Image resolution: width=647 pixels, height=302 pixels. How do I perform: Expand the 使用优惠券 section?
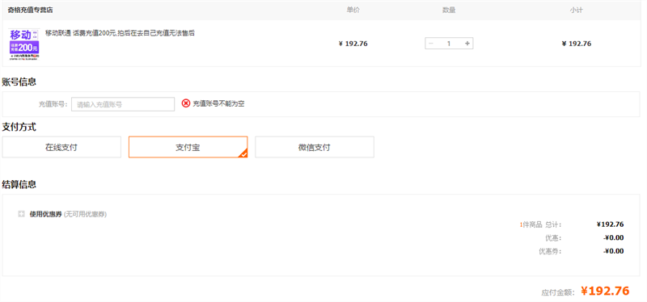tap(22, 214)
